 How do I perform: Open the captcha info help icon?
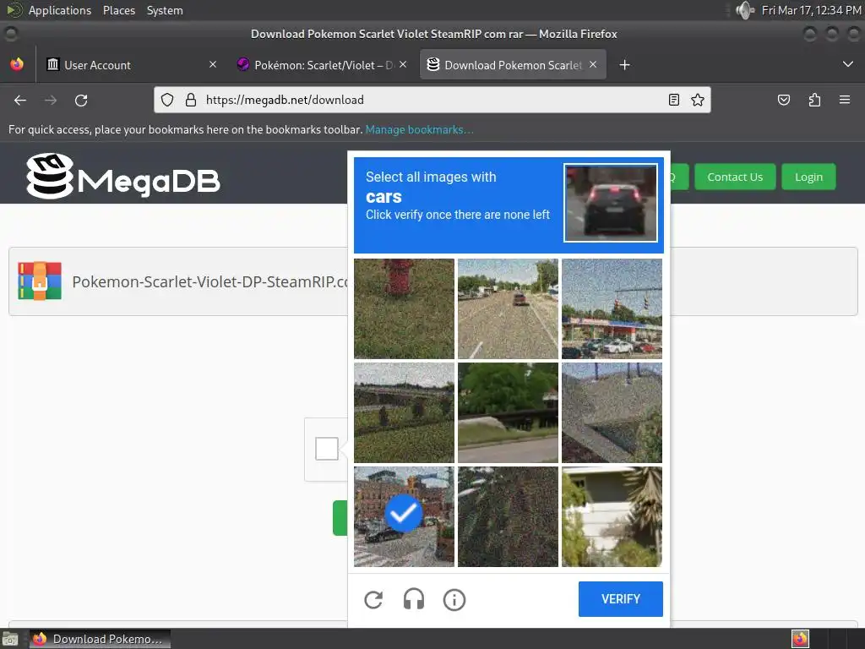click(x=454, y=599)
